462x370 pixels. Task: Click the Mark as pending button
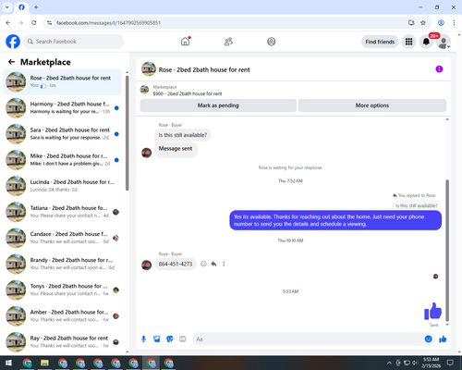(x=218, y=105)
